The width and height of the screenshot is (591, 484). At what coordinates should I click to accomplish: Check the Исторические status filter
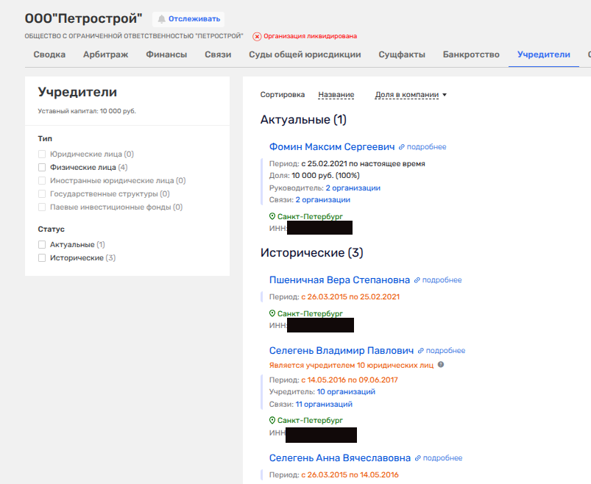pyautogui.click(x=43, y=258)
